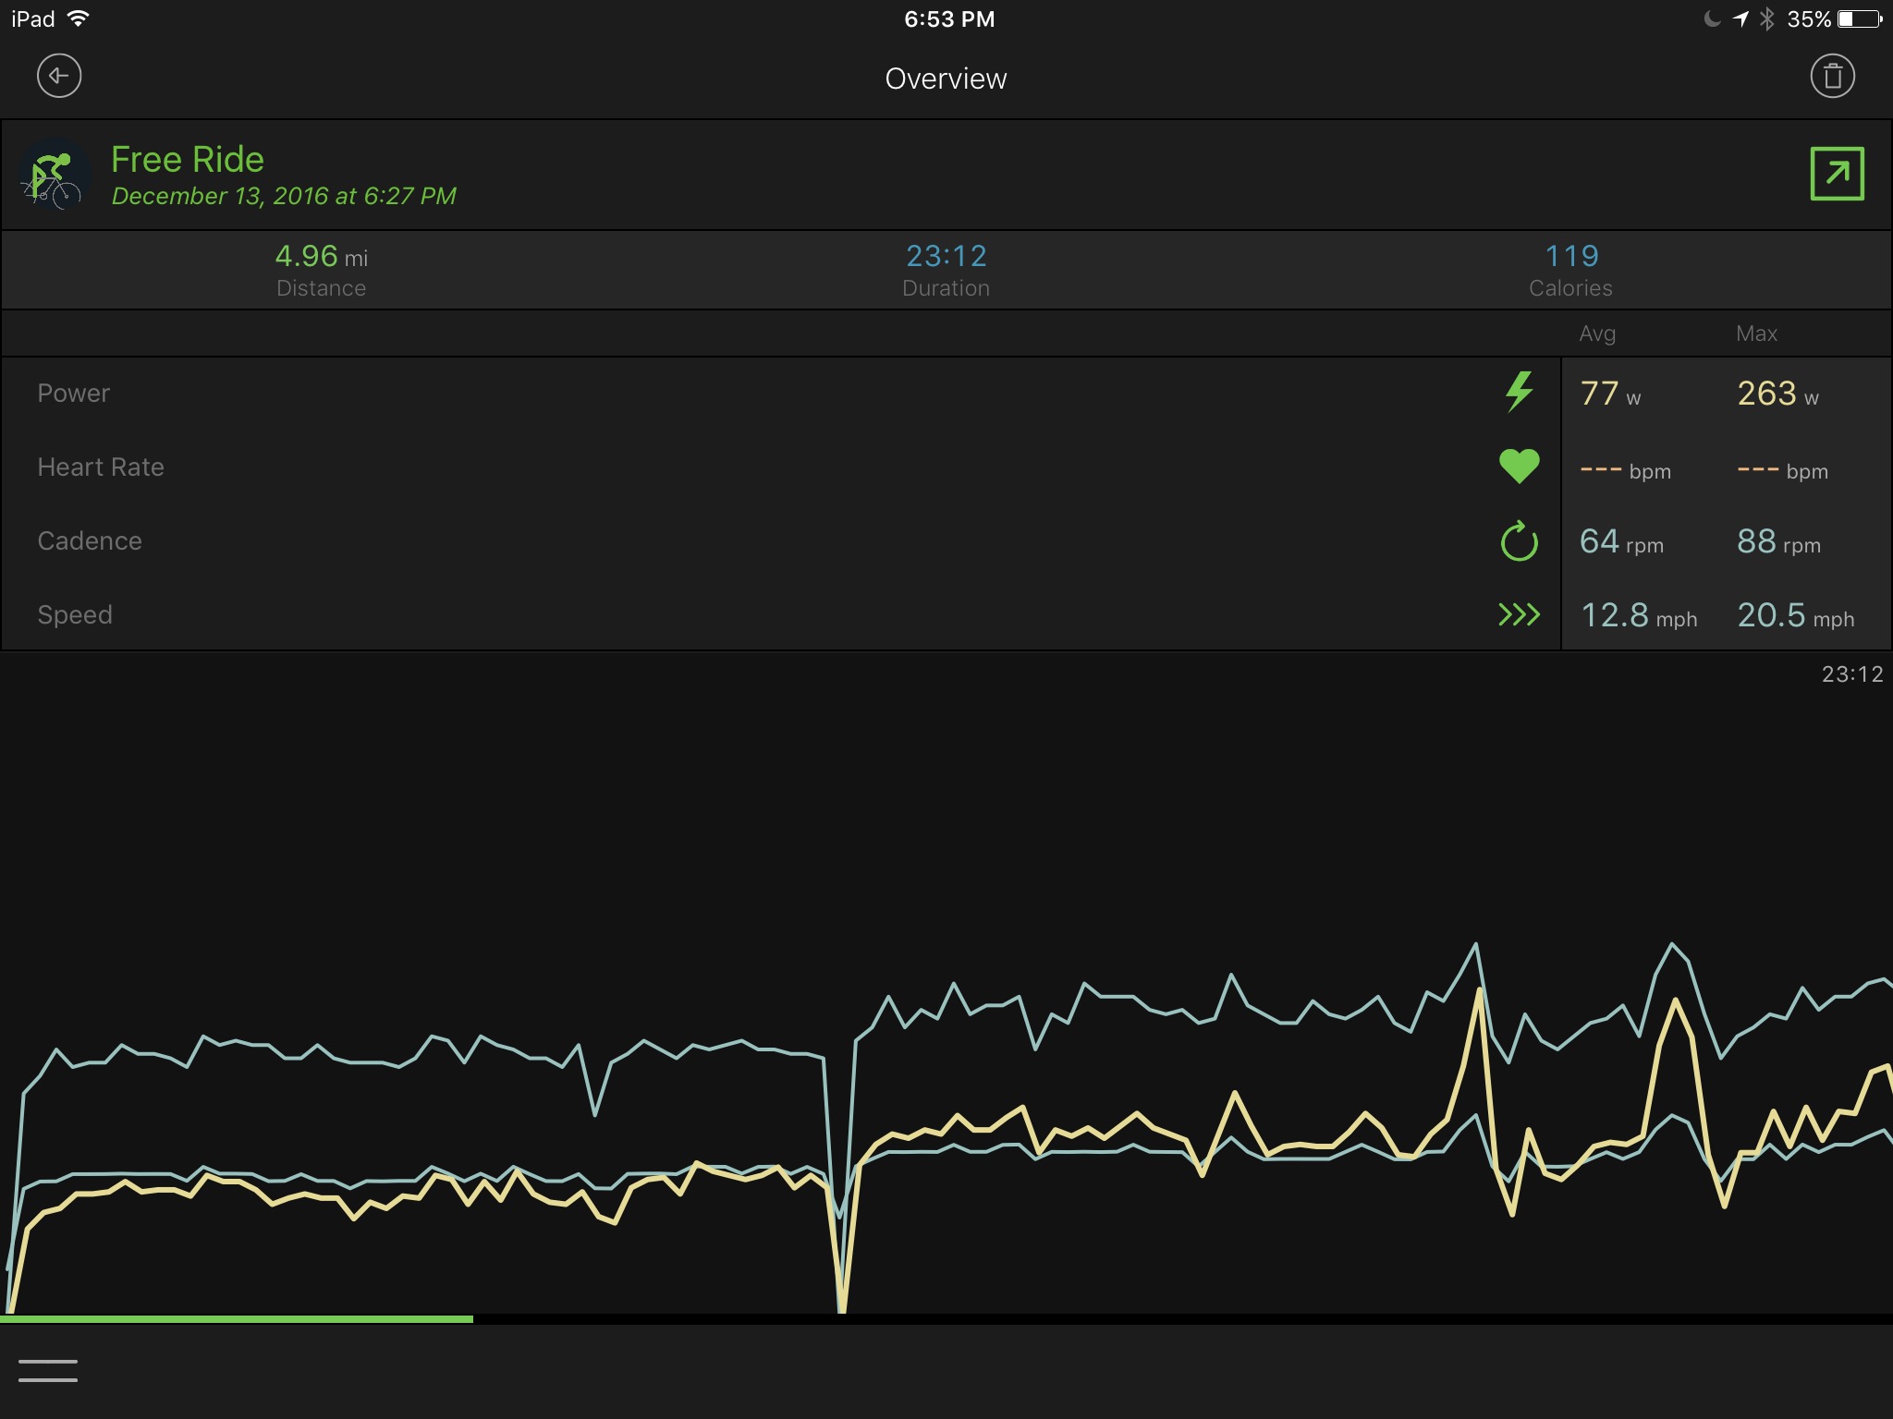Tap the Bluetooth status icon

[1766, 18]
